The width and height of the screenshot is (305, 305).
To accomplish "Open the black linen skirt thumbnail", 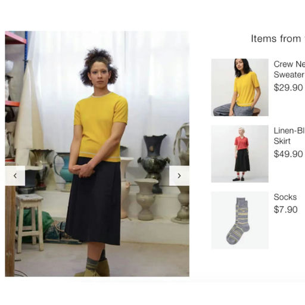I will pyautogui.click(x=240, y=154).
